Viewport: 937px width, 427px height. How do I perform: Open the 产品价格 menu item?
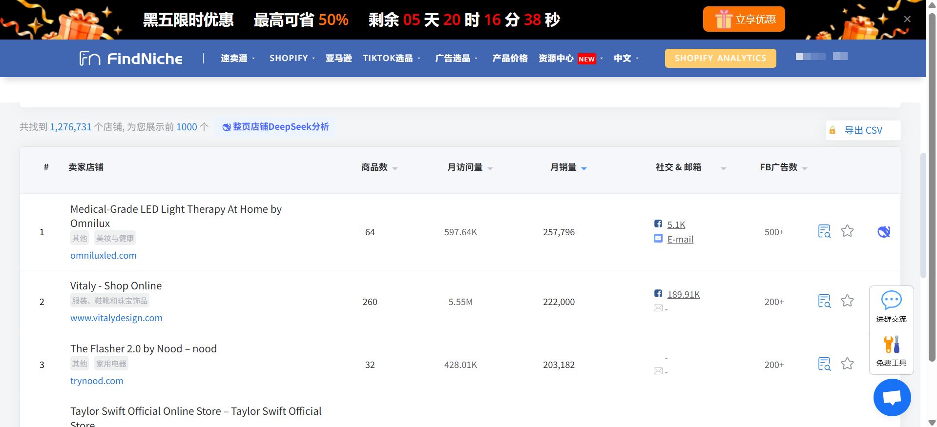pos(510,58)
